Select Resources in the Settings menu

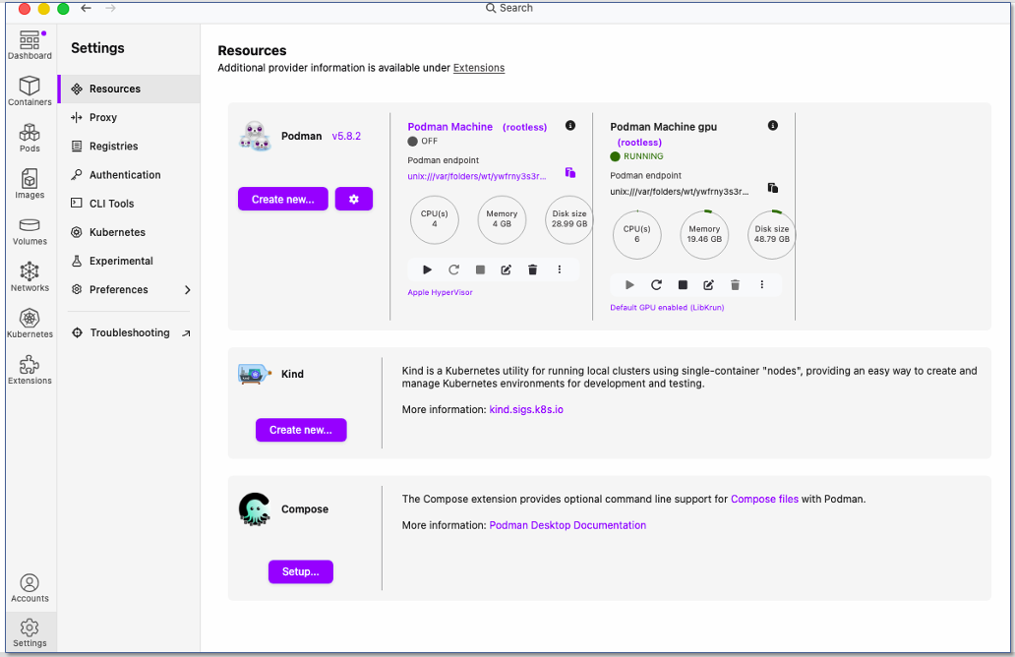pyautogui.click(x=129, y=89)
